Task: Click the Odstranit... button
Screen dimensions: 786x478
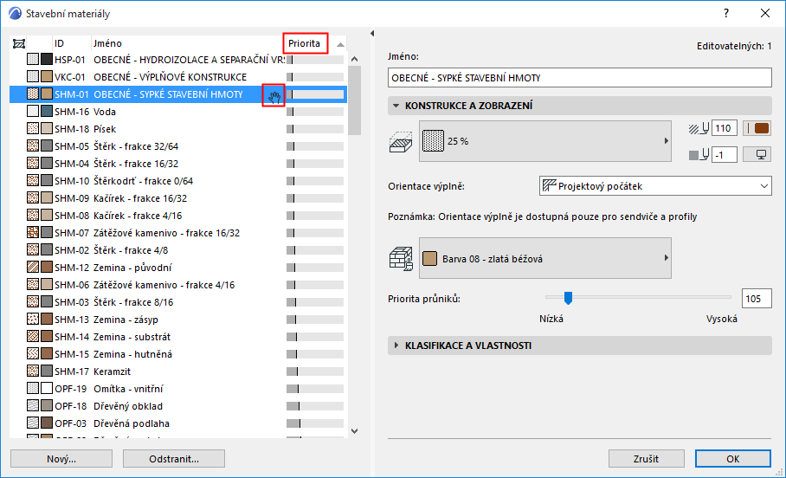Action: coord(173,458)
